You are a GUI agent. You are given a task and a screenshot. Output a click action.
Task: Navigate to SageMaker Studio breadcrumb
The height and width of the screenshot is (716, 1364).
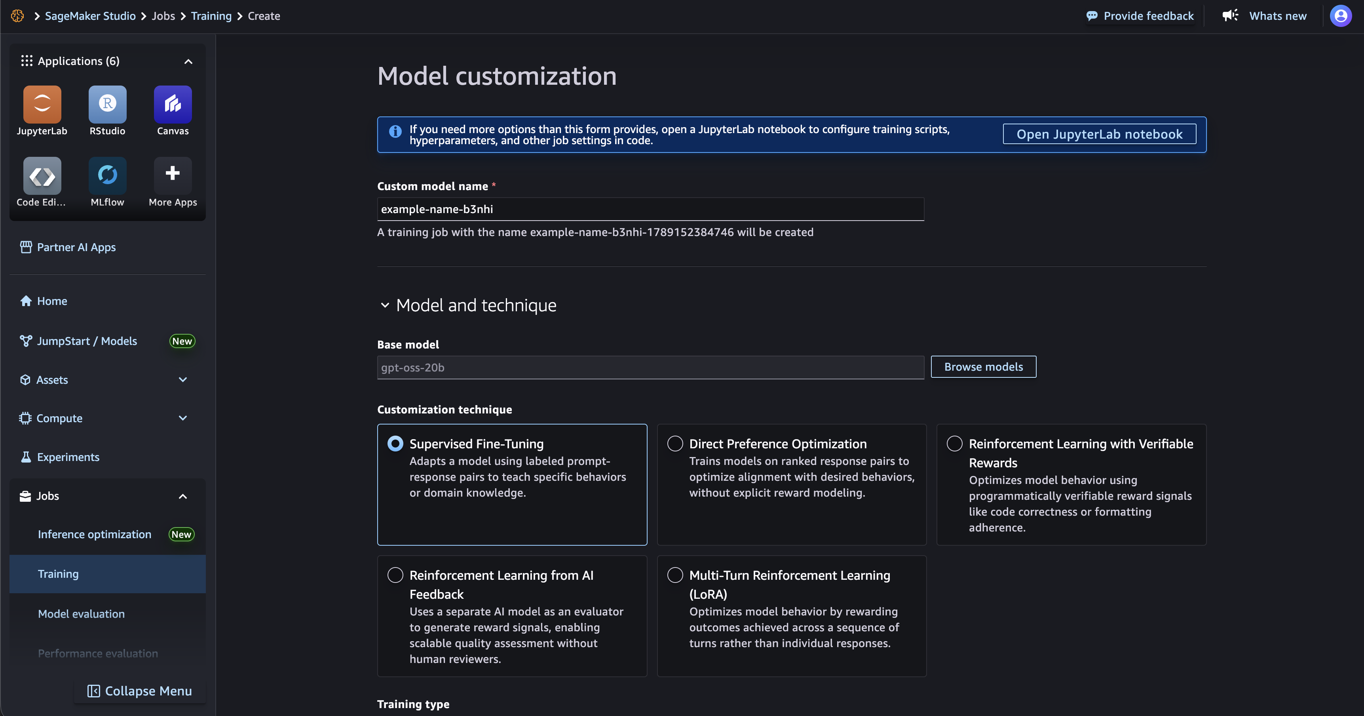point(91,16)
